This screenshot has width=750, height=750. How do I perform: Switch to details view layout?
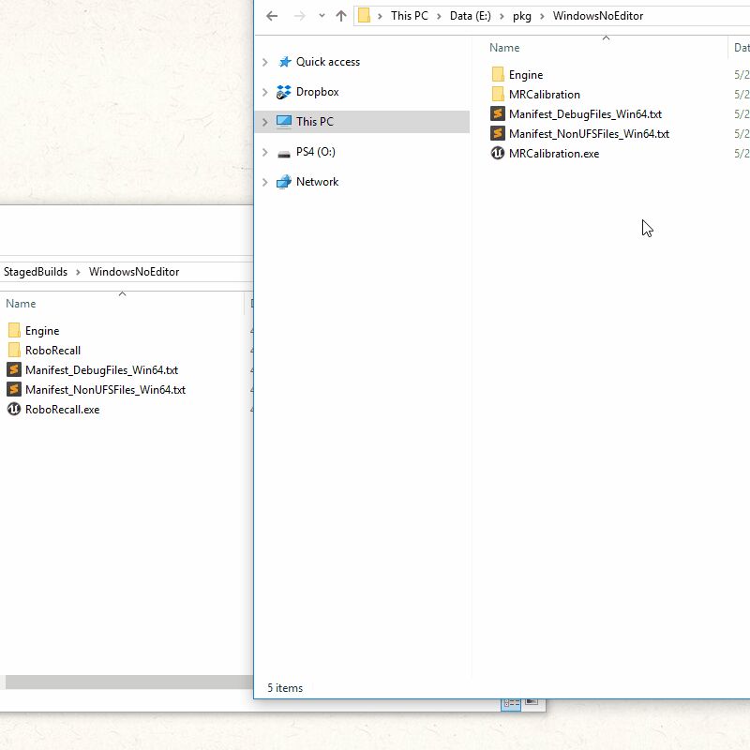511,702
